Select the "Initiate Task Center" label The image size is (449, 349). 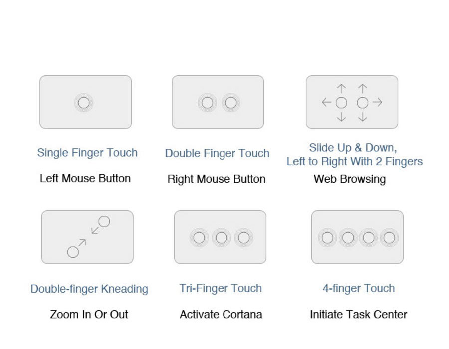pos(358,314)
